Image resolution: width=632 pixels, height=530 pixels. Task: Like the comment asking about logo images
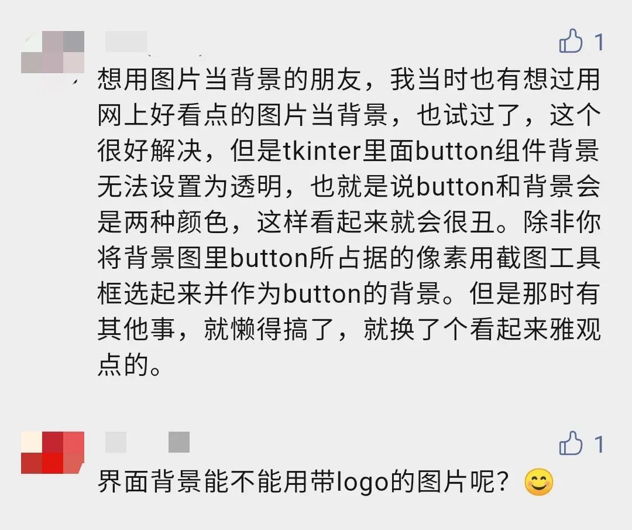tap(571, 443)
